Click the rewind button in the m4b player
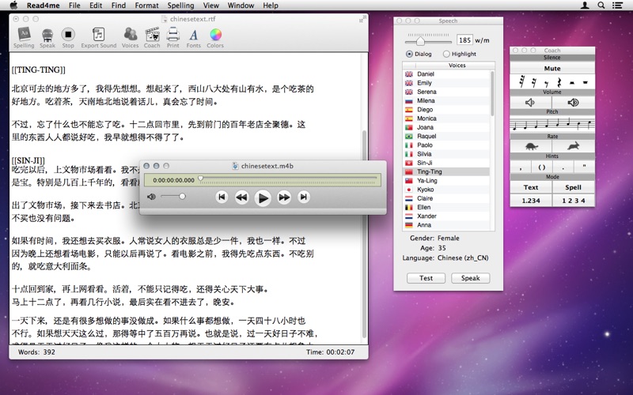This screenshot has height=395, width=633. coord(241,197)
